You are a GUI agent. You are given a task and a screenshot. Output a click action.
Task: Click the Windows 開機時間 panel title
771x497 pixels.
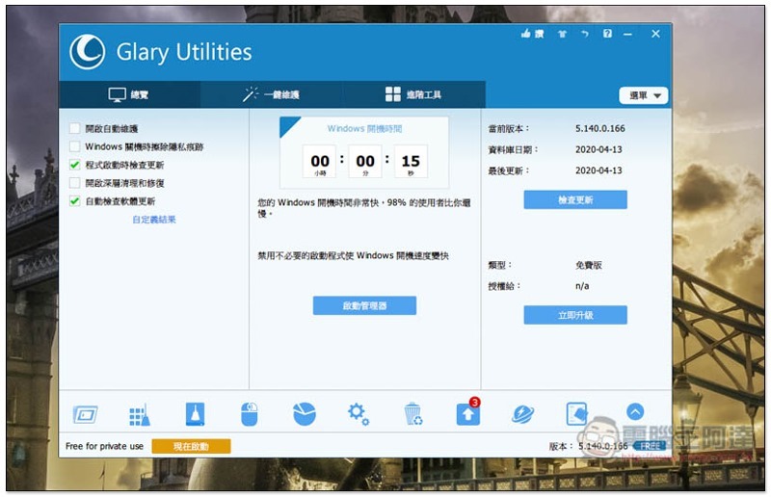(364, 129)
